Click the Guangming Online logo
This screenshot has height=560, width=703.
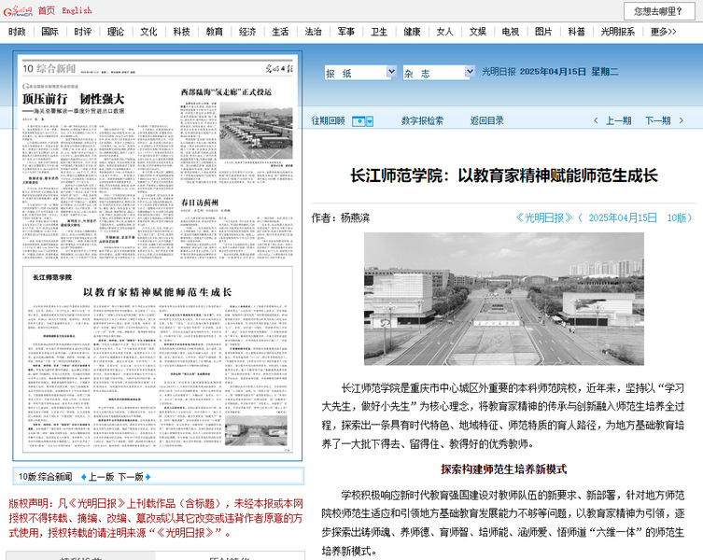click(x=18, y=10)
